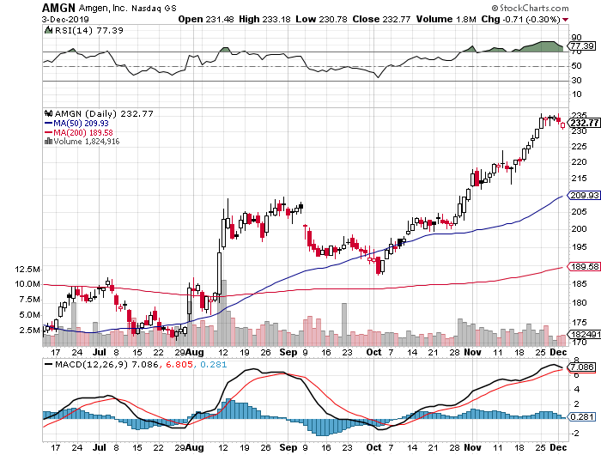Click the 7.086 MACD axis tag
Image resolution: width=601 pixels, height=455 pixels.
(x=582, y=367)
